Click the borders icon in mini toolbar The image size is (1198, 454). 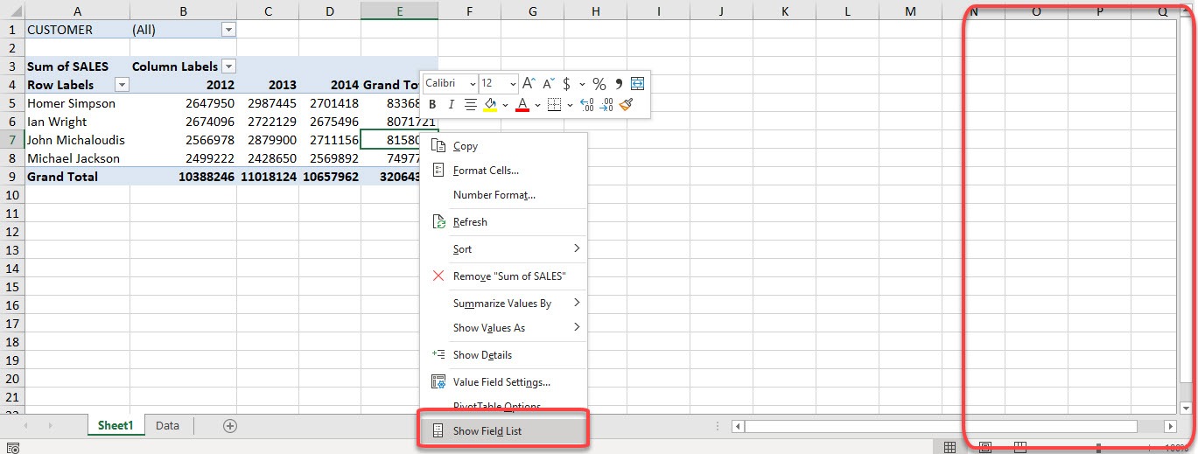click(x=554, y=105)
